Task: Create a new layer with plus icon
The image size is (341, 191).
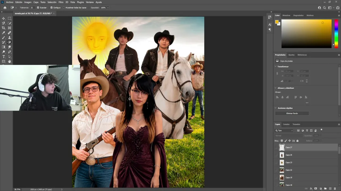Action: pyautogui.click(x=330, y=189)
